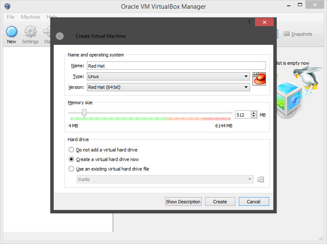Click the memory size slider handle
Viewport: 327px width, 244px height.
(84, 113)
